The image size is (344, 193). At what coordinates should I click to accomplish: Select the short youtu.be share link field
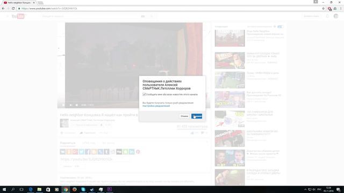click(95, 159)
